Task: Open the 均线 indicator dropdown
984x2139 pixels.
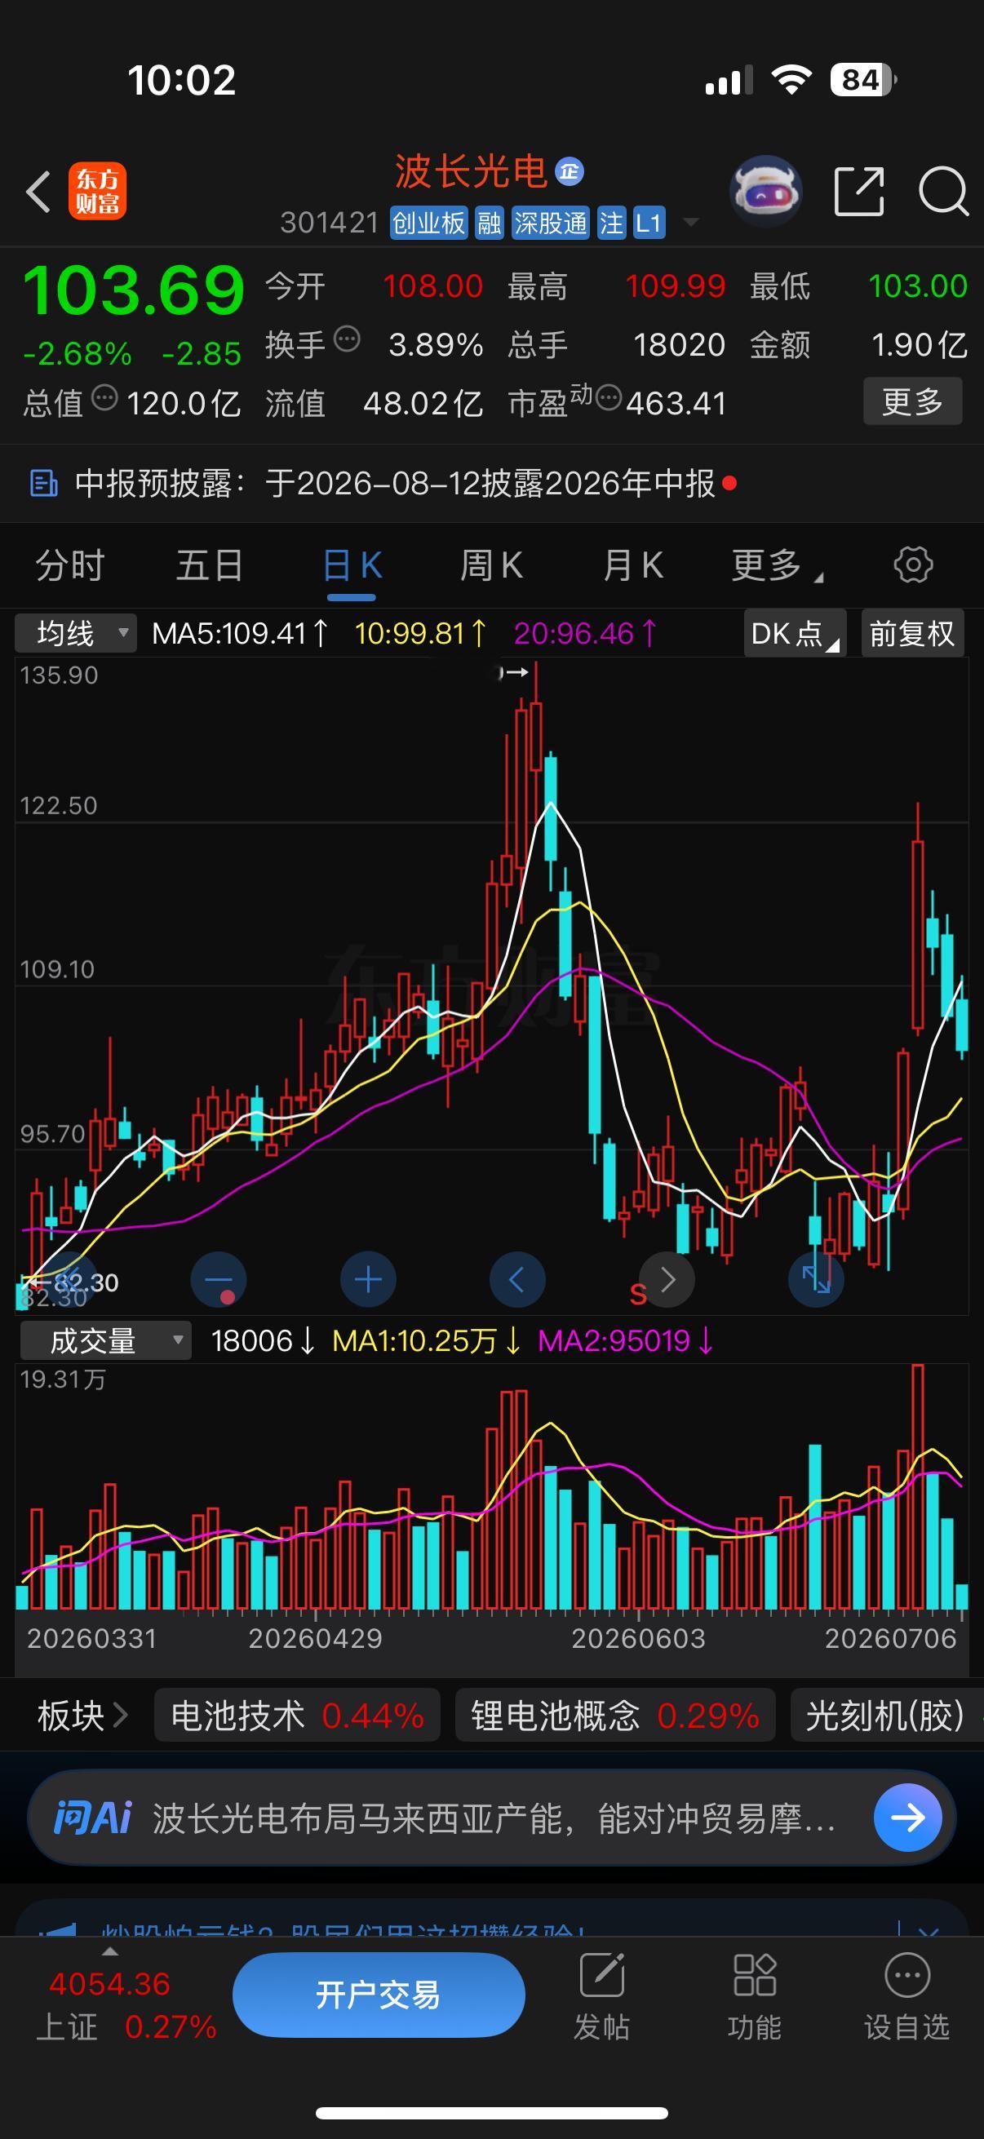Action: 76,634
